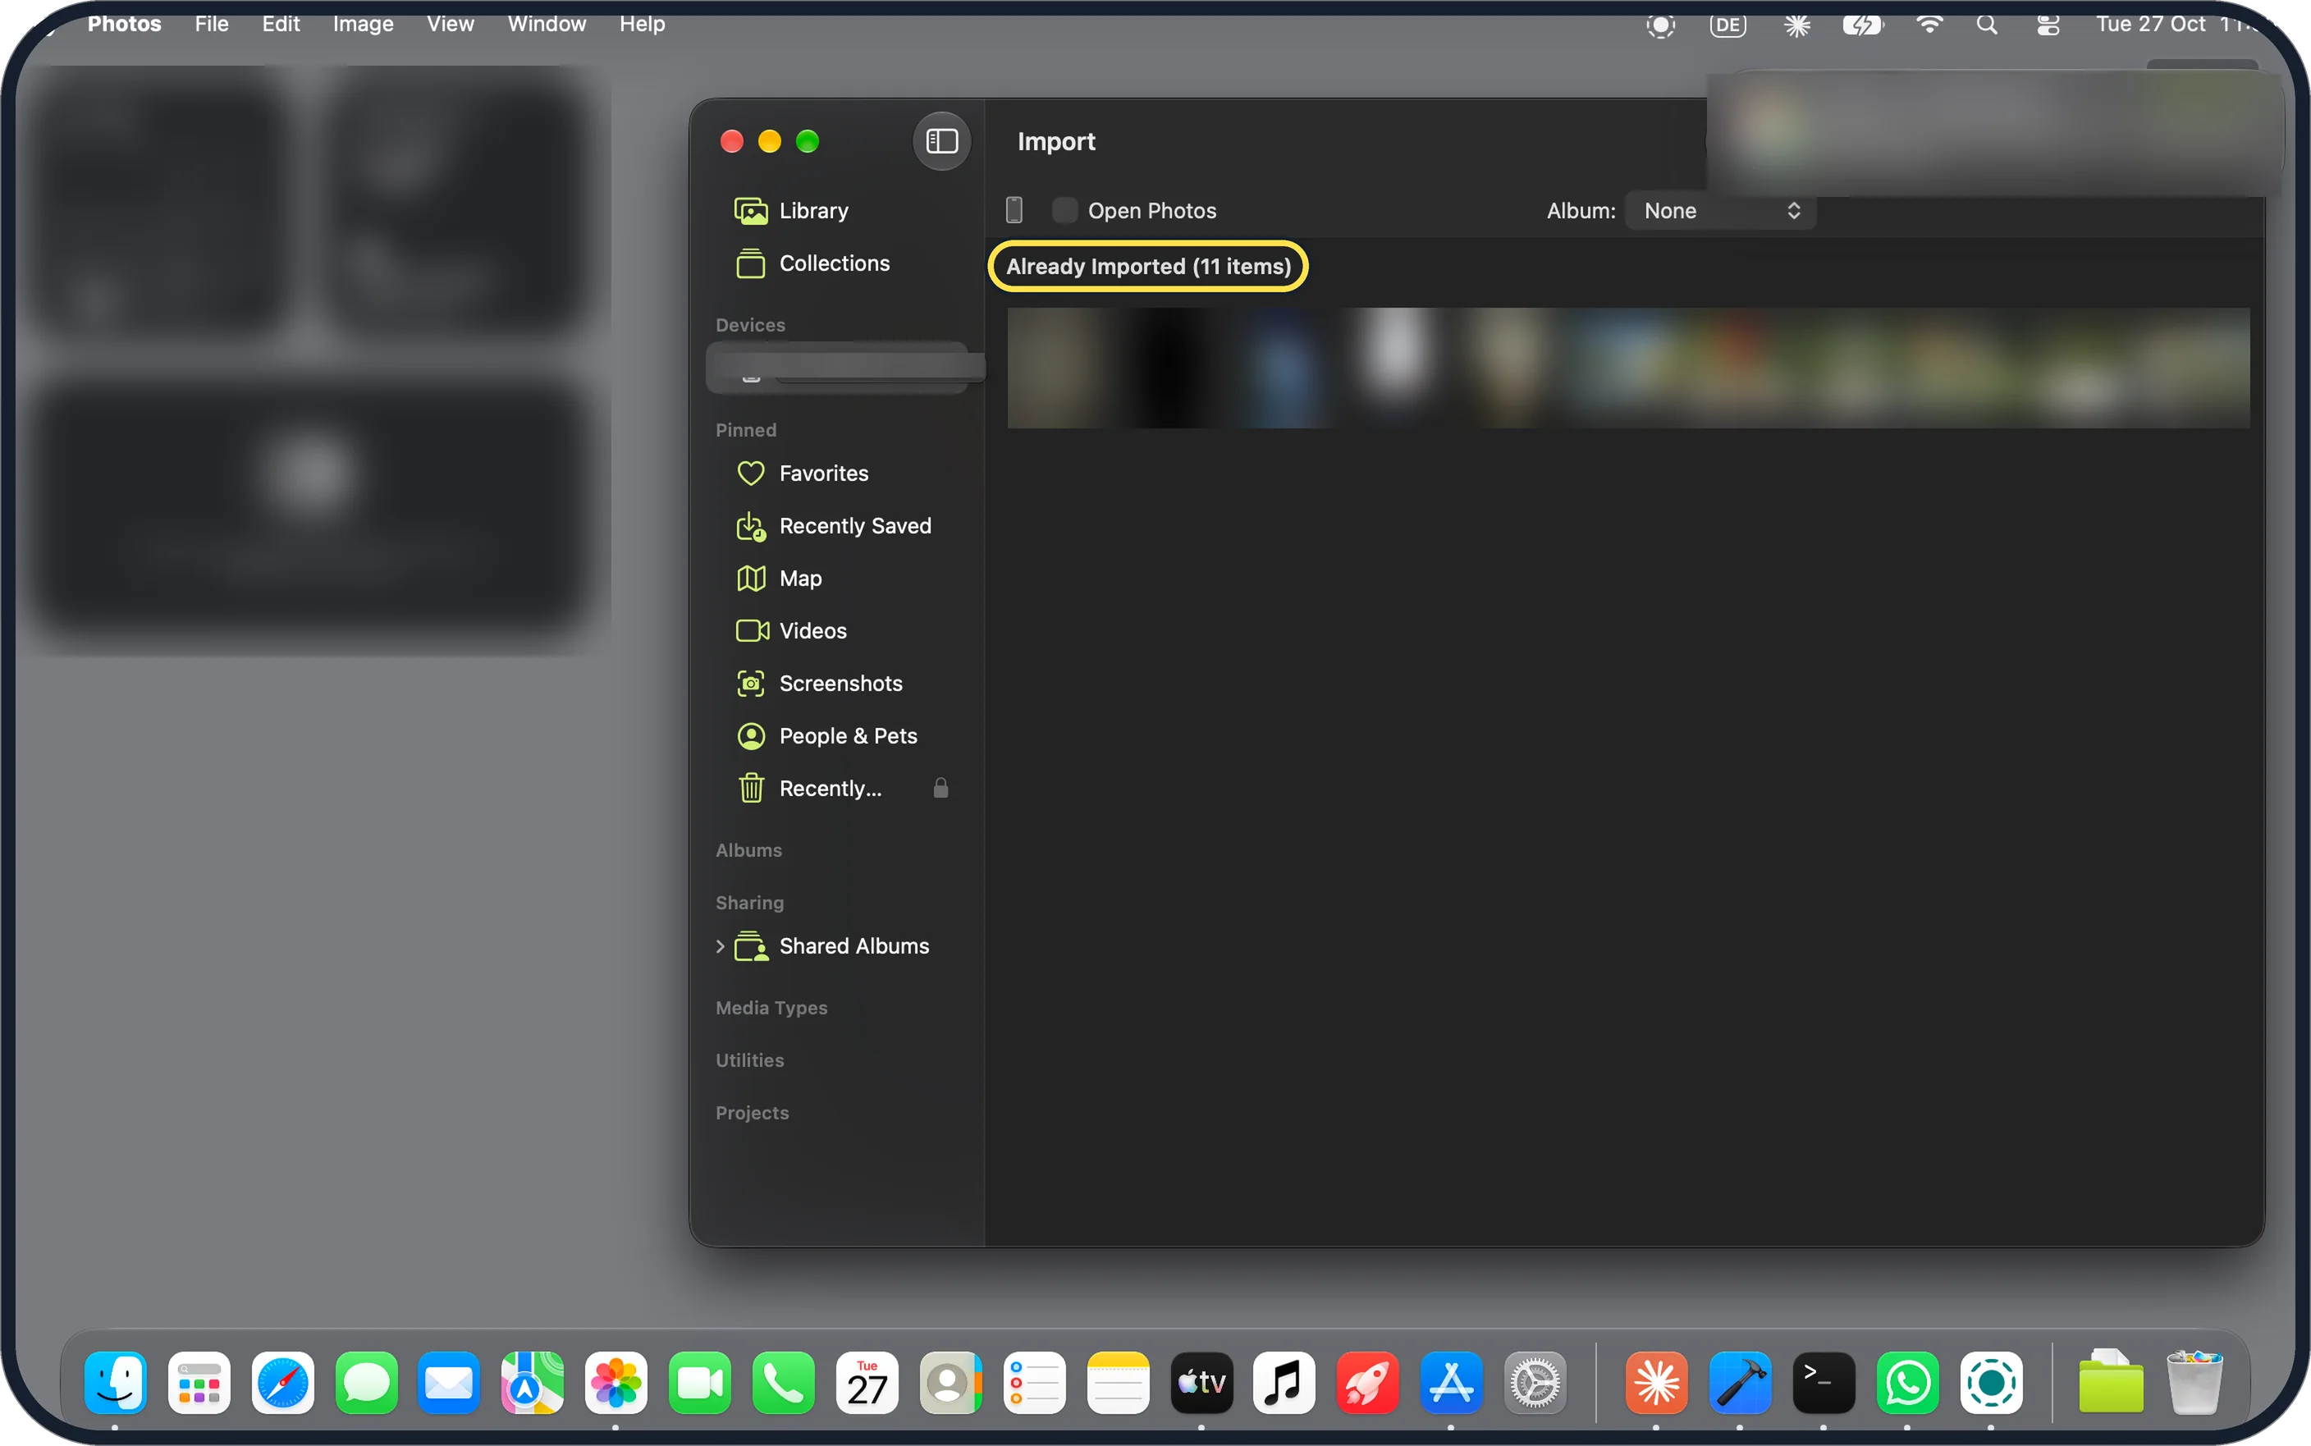The height and width of the screenshot is (1446, 2311).
Task: Open the Window menu
Action: coord(547,24)
